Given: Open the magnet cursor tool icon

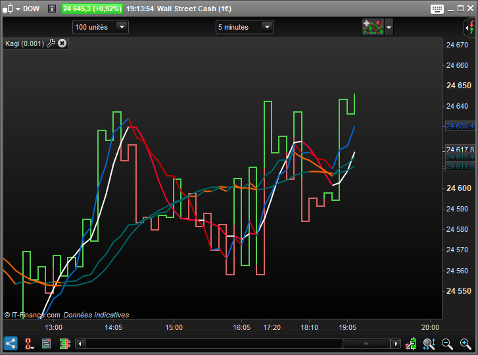Looking at the screenshot, I should pyautogui.click(x=29, y=344).
